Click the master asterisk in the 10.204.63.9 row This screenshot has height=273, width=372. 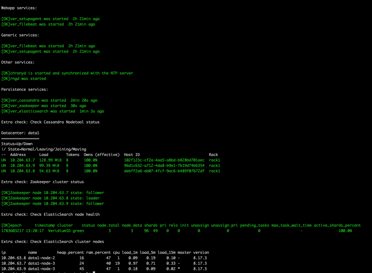tap(179, 269)
